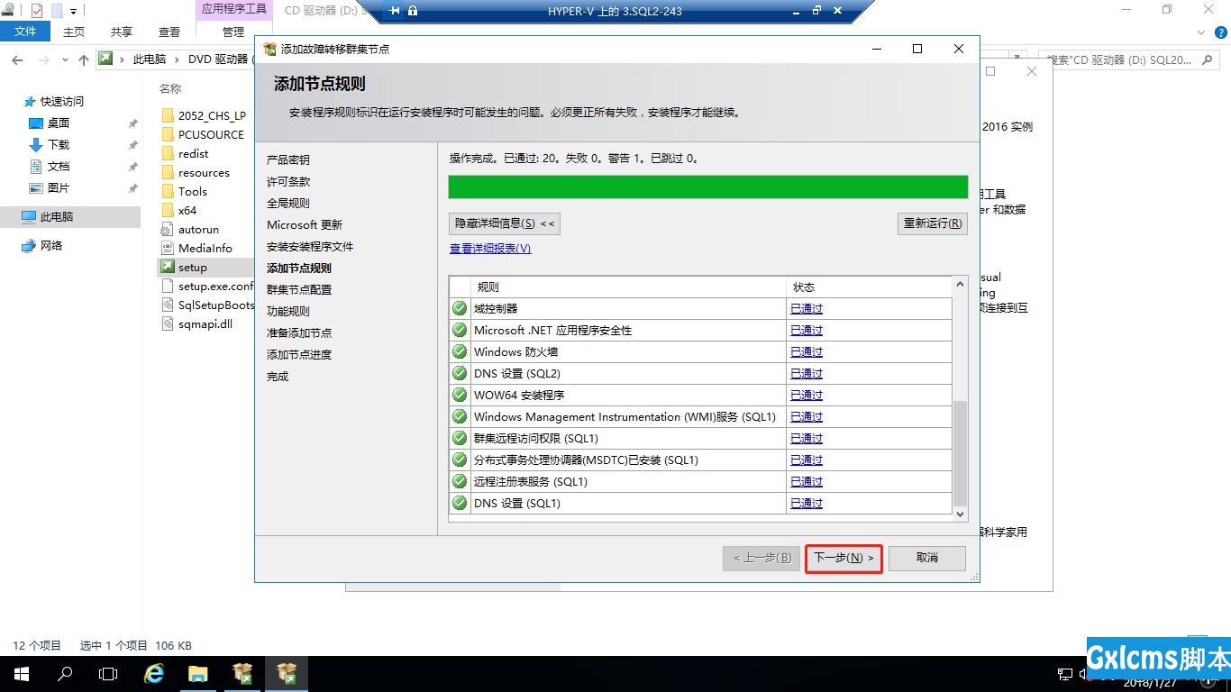The image size is (1231, 692).
Task: Open 桌面 in Quick access
Action: pos(58,123)
